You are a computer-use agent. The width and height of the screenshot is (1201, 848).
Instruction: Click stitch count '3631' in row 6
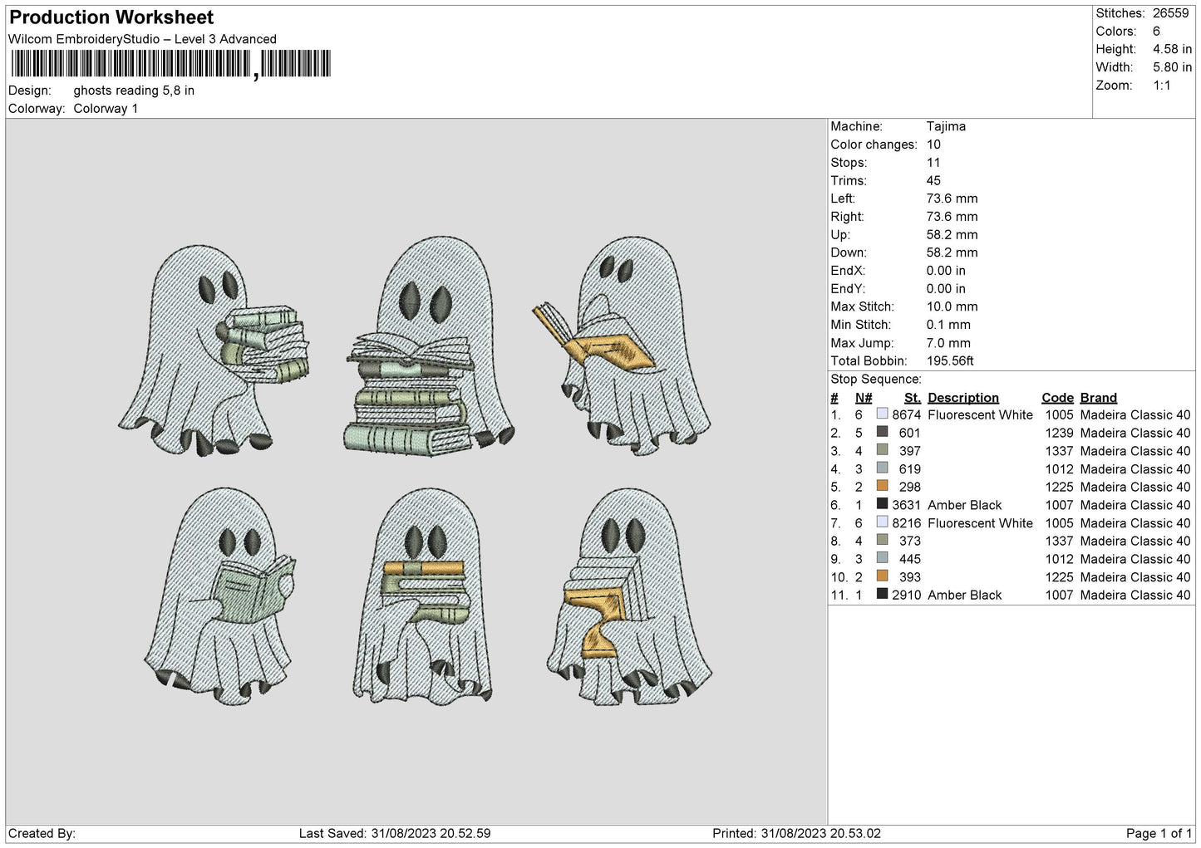click(907, 505)
